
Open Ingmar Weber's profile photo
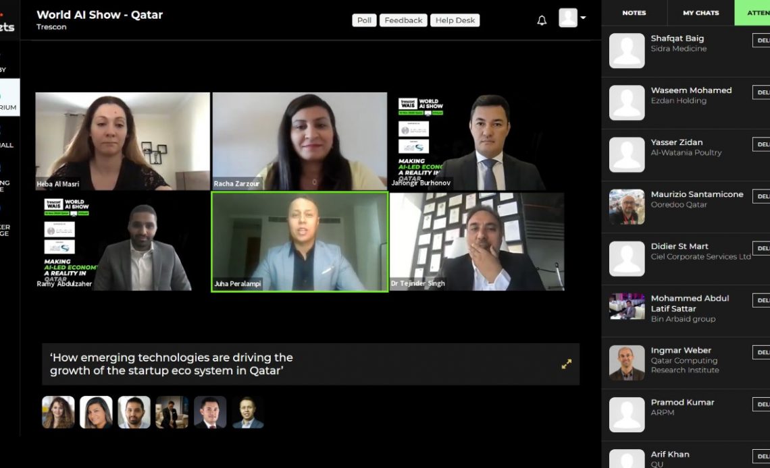point(627,363)
